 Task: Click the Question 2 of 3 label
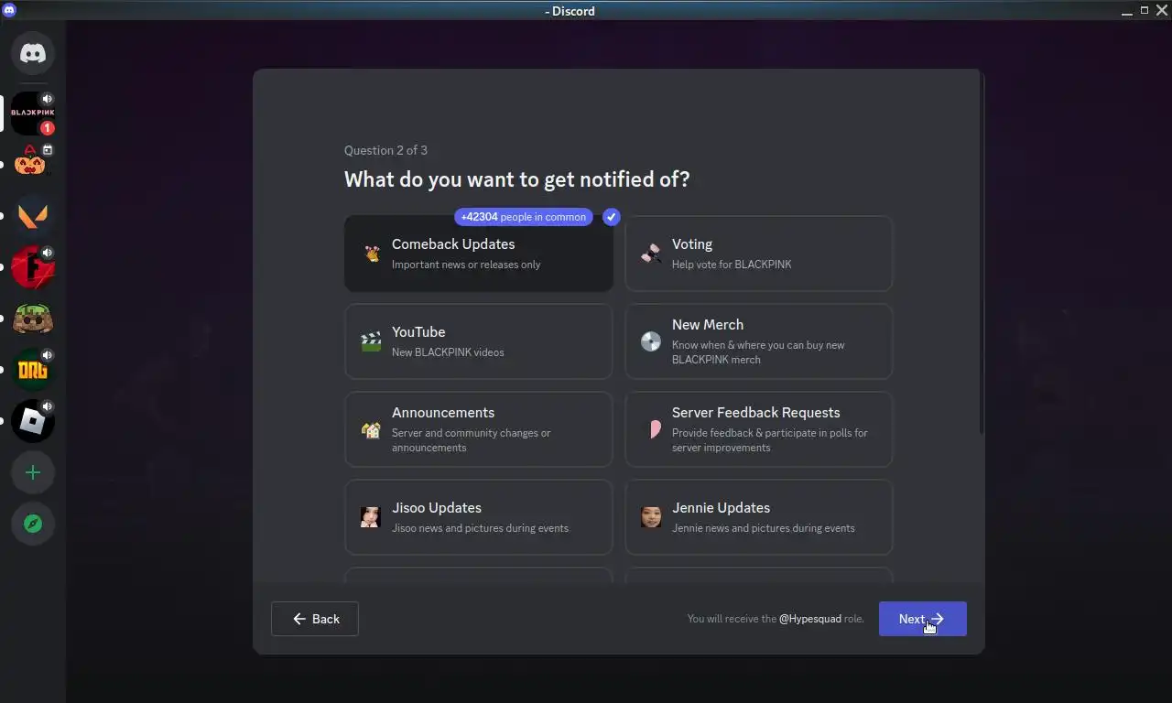(x=385, y=150)
